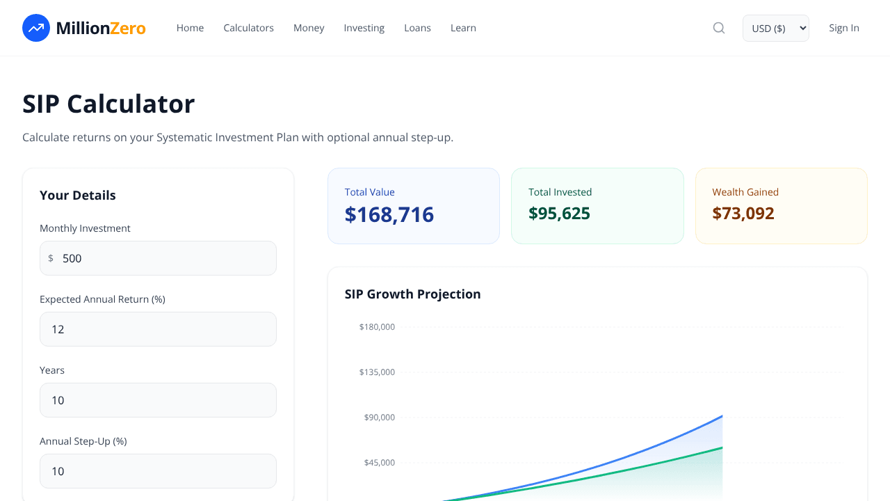890x501 pixels.
Task: Click the SIP Growth Projection heading
Action: click(413, 294)
